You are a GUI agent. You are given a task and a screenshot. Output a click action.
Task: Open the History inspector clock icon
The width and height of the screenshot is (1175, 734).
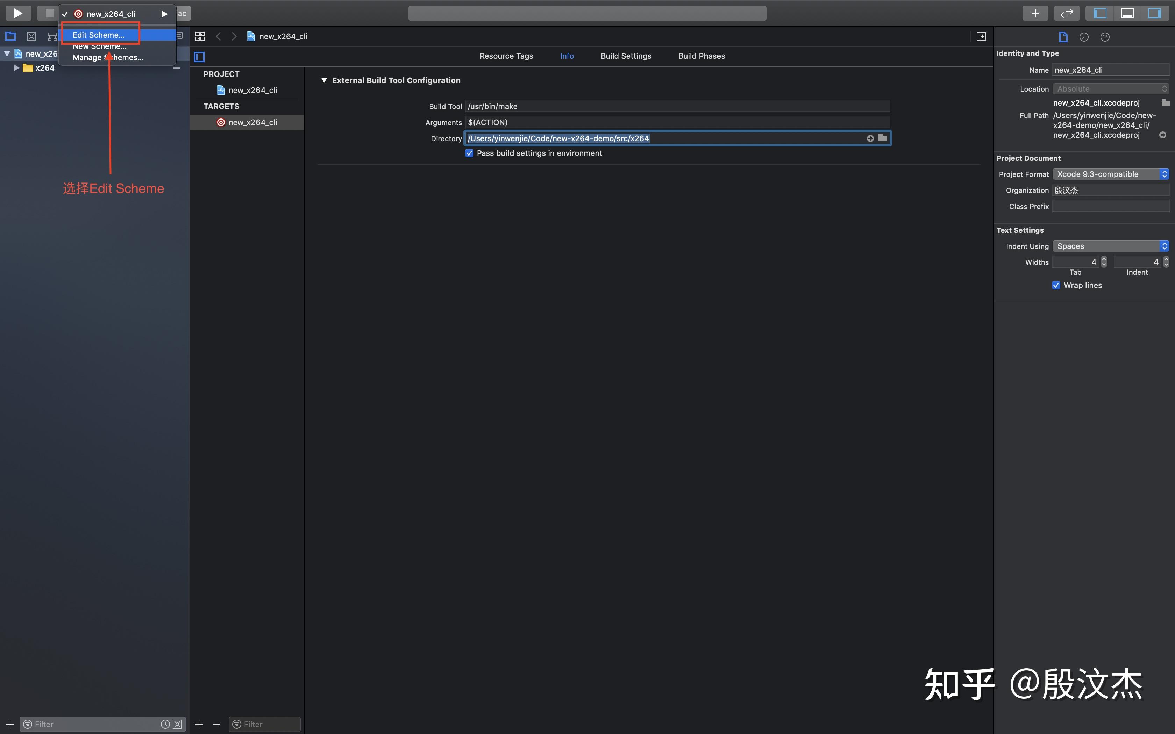(x=1084, y=37)
